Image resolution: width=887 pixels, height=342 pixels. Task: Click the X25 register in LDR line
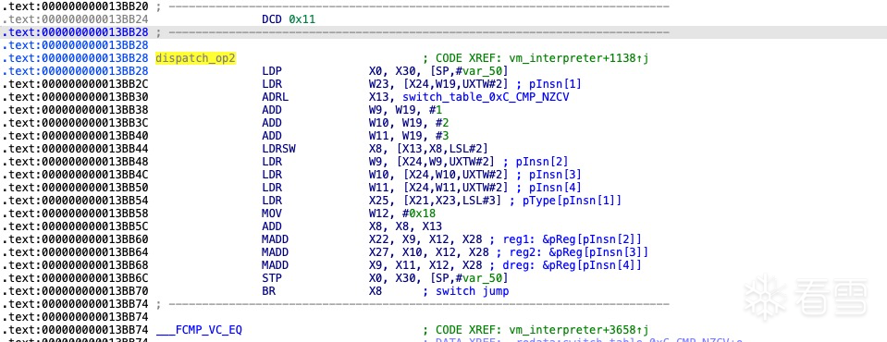[378, 201]
